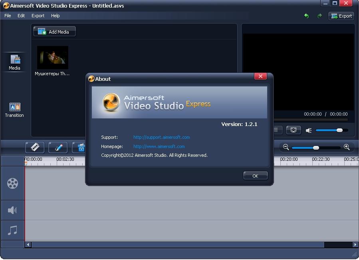The image size is (359, 260).
Task: Open the Transition panel
Action: click(x=14, y=109)
